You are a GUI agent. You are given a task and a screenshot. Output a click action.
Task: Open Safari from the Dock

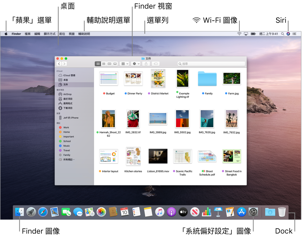(x=43, y=212)
